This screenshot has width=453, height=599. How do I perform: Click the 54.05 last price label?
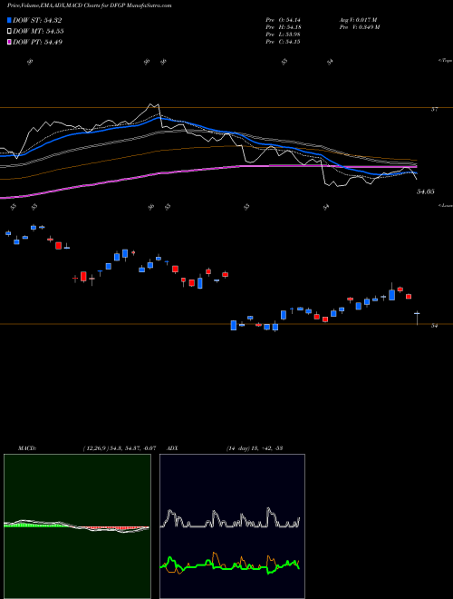click(x=425, y=191)
